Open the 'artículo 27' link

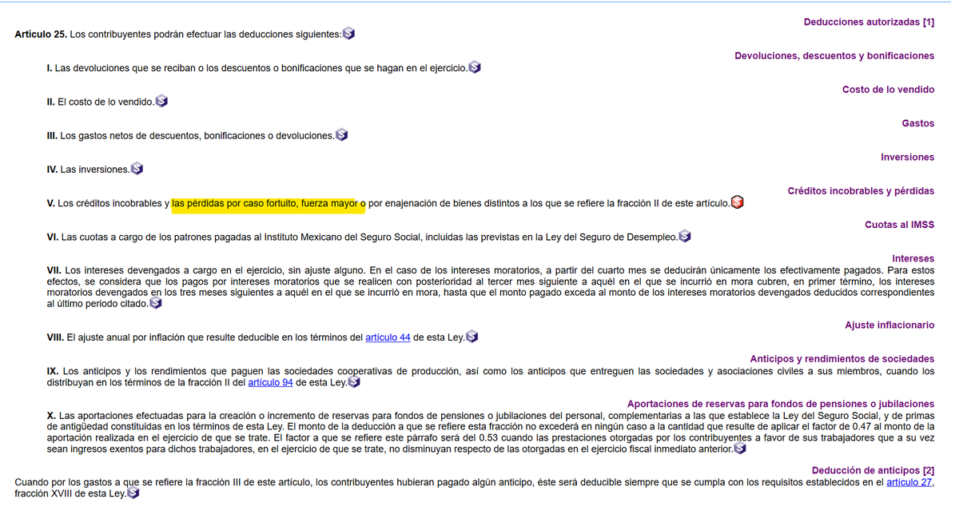point(909,482)
